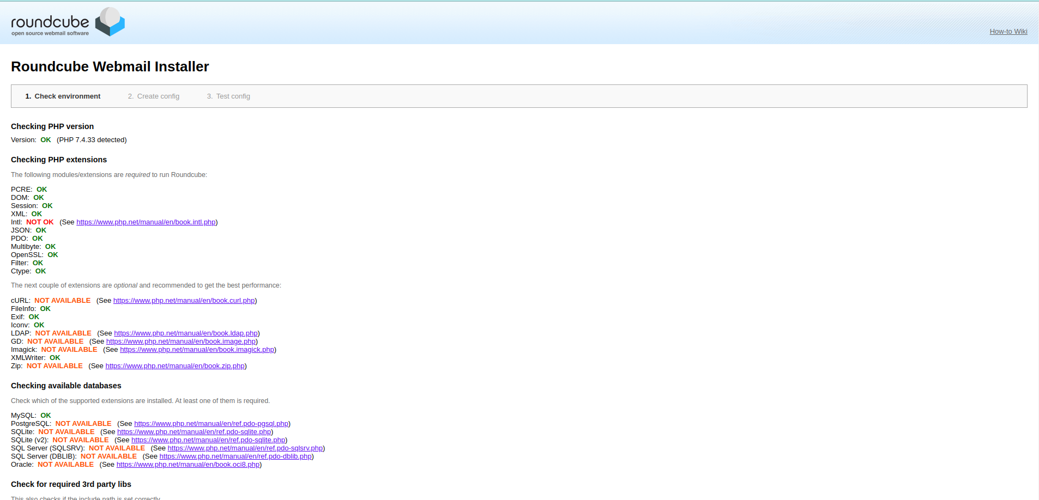Click the 'Zip:' label
This screenshot has width=1039, height=500.
pyautogui.click(x=17, y=366)
